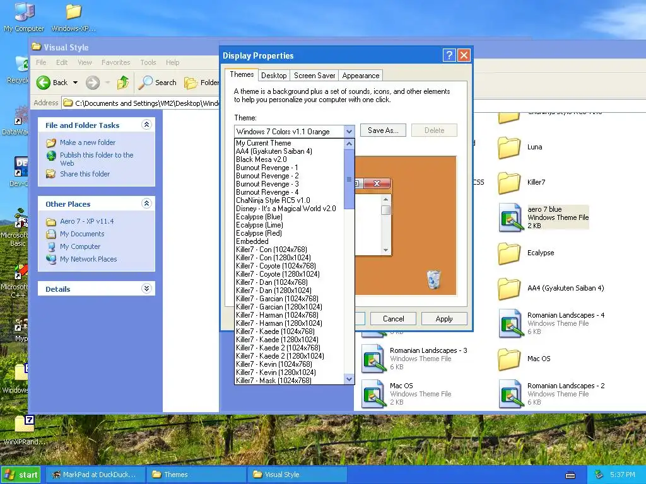646x484 pixels.
Task: Open the File menu in Visual Style
Action: pyautogui.click(x=41, y=62)
